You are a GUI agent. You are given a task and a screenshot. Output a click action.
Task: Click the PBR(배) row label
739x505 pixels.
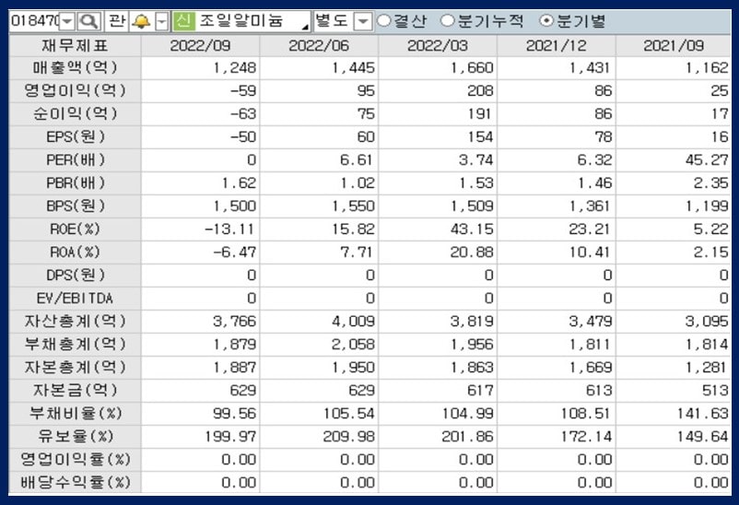point(75,183)
